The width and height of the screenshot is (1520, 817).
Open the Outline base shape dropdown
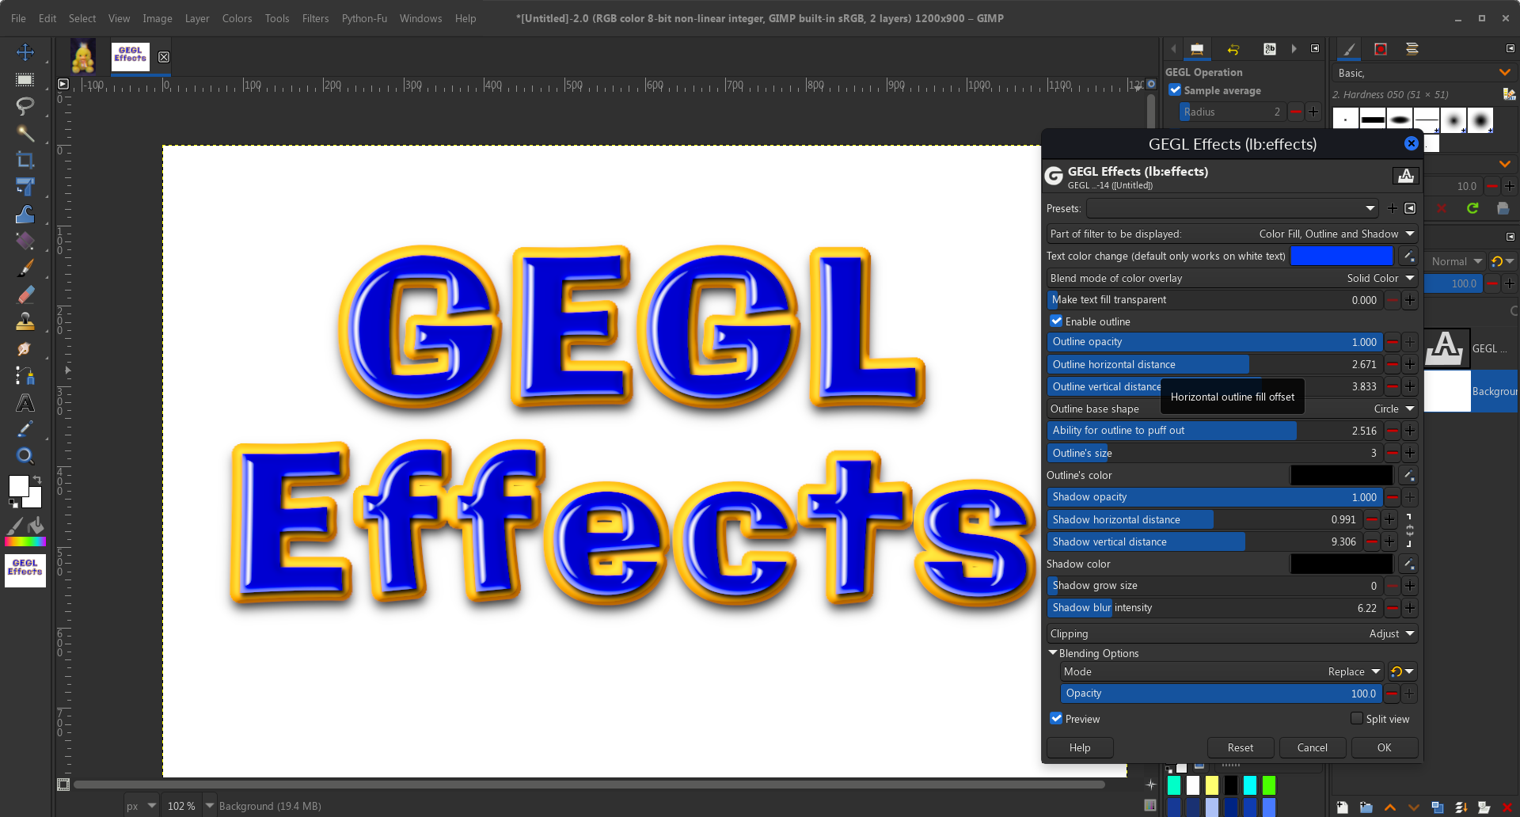pyautogui.click(x=1232, y=408)
